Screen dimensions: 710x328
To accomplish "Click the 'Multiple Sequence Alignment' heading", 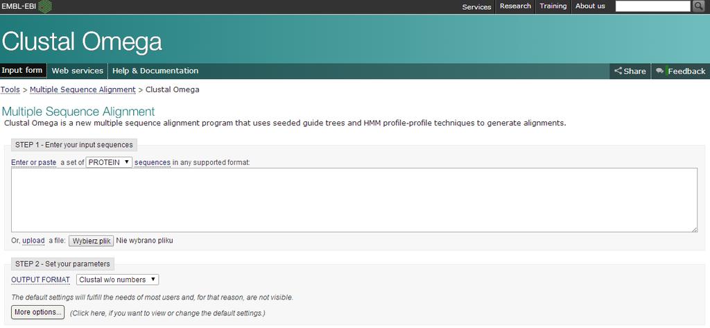I will 78,112.
